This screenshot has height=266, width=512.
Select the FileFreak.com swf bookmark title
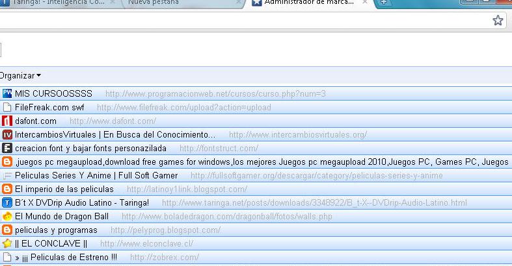(49, 108)
